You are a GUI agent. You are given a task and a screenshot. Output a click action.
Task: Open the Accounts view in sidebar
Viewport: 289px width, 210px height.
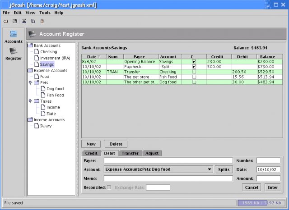pyautogui.click(x=14, y=37)
